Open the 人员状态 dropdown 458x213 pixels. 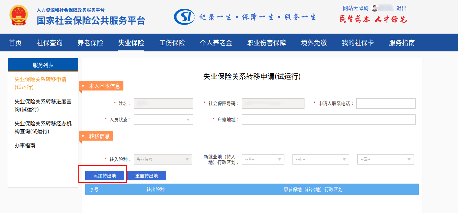pyautogui.click(x=163, y=120)
